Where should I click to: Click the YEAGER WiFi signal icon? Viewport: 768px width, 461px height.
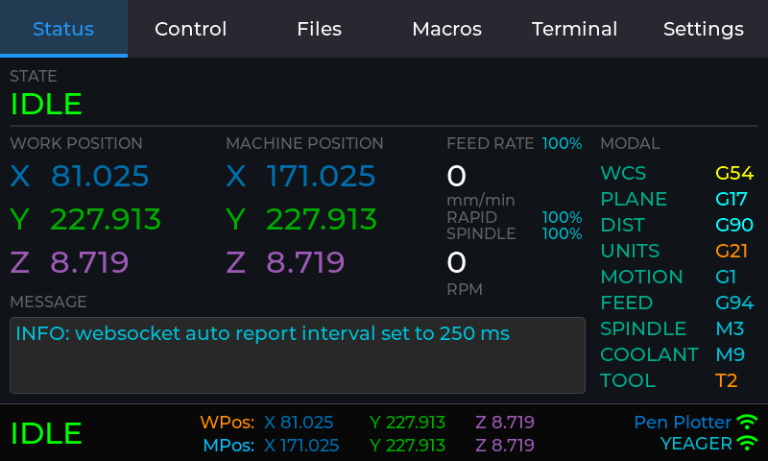(x=747, y=443)
